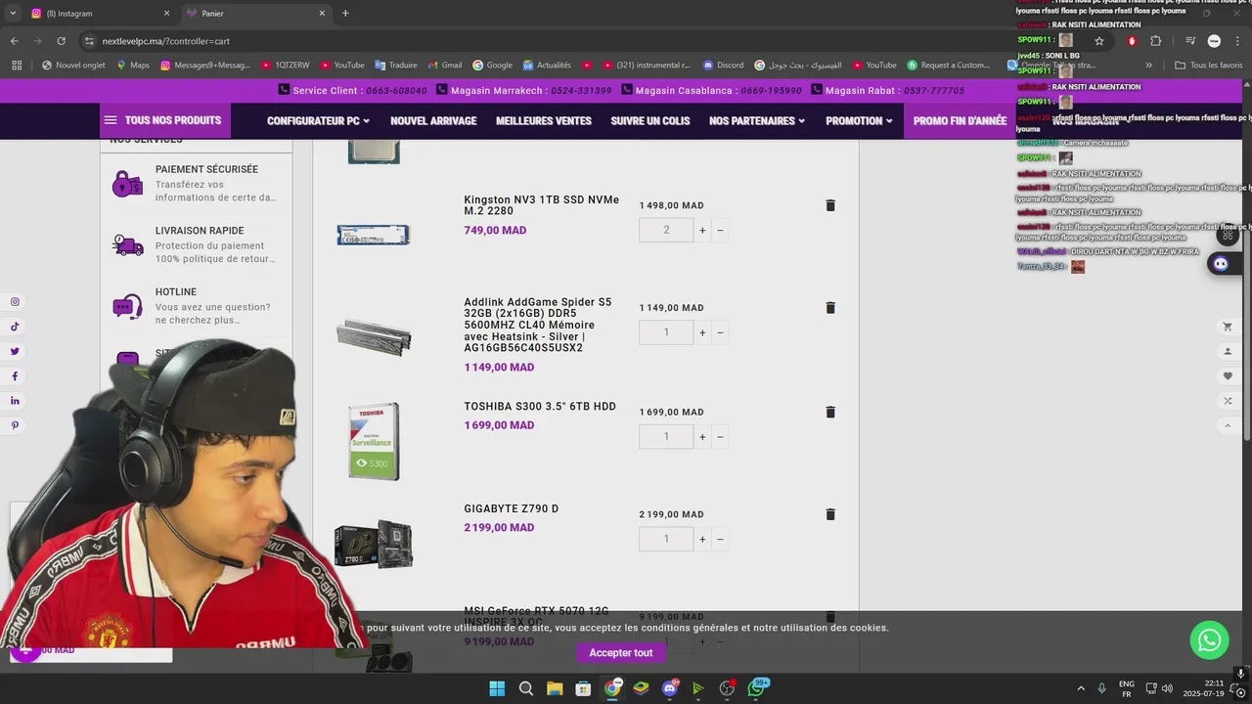Image resolution: width=1252 pixels, height=704 pixels.
Task: Open TOSHIBA S300 3.5" 6TB HDD link
Action: coord(540,407)
